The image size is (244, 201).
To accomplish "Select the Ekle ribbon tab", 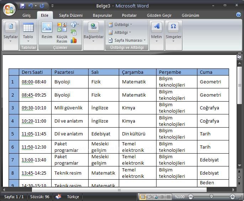I will click(x=45, y=15).
